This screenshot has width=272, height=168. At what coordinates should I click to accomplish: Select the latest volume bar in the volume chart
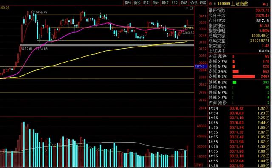pyautogui.click(x=187, y=156)
